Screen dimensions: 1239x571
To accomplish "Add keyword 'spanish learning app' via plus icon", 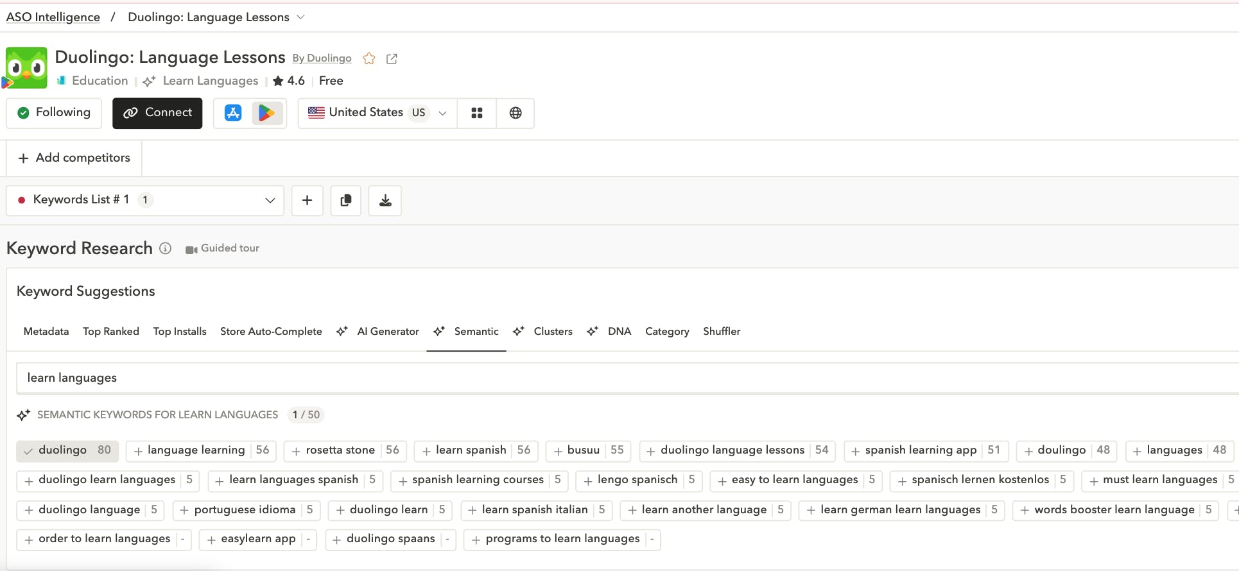I will point(855,451).
